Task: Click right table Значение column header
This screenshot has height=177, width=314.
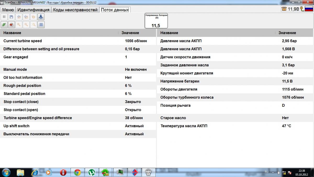Action: tap(295, 33)
